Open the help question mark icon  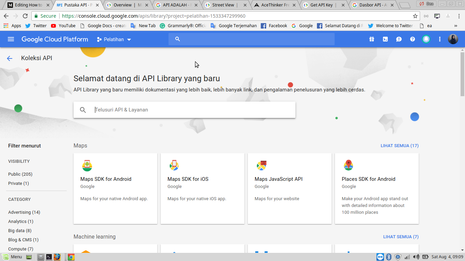(412, 39)
